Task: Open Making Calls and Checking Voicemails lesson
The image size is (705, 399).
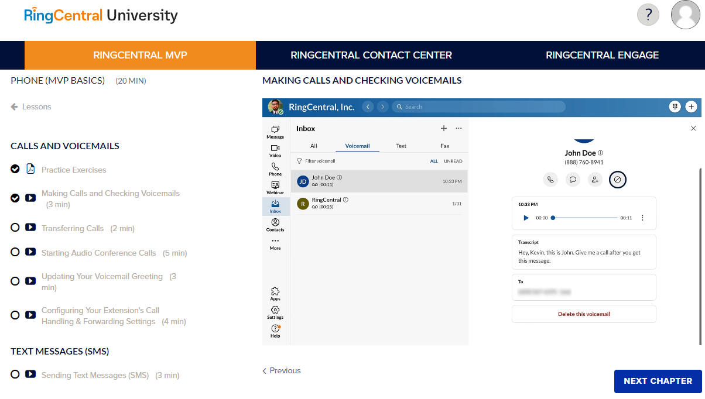Action: 111,198
